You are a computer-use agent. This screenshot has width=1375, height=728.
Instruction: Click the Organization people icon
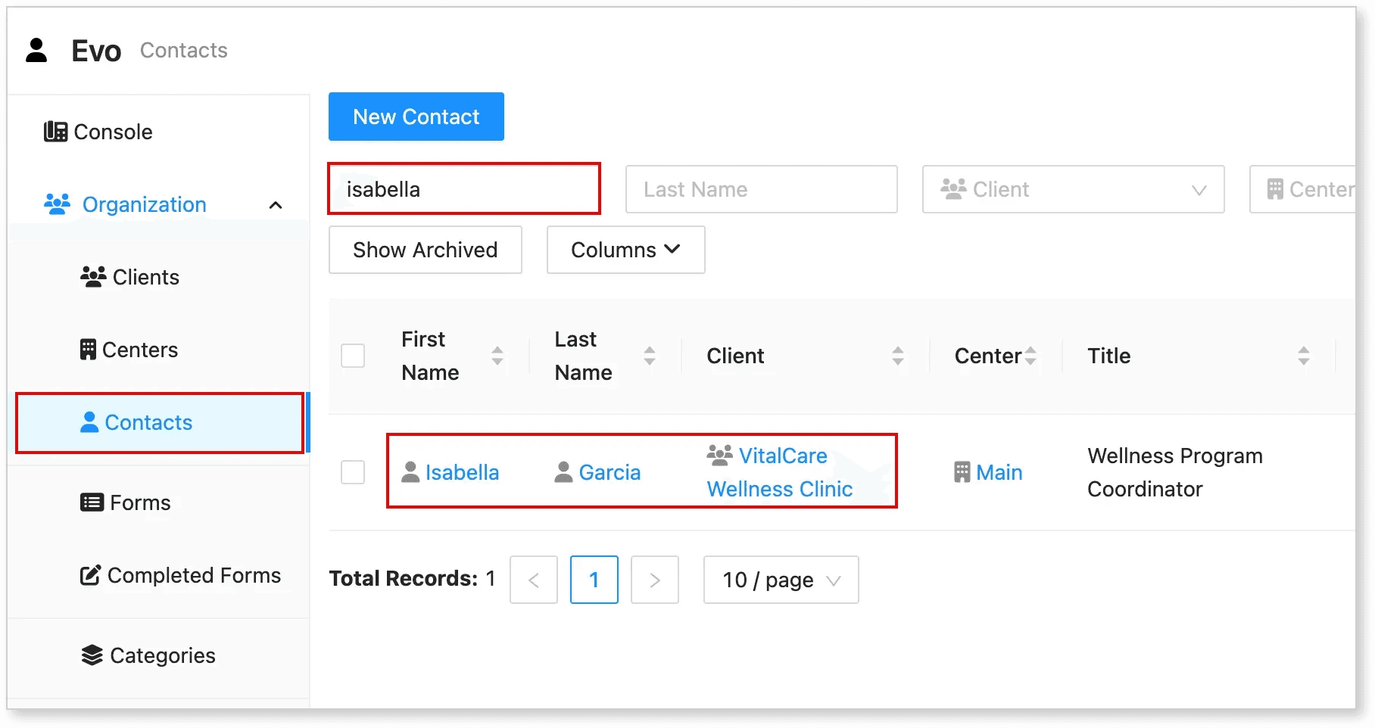58,204
